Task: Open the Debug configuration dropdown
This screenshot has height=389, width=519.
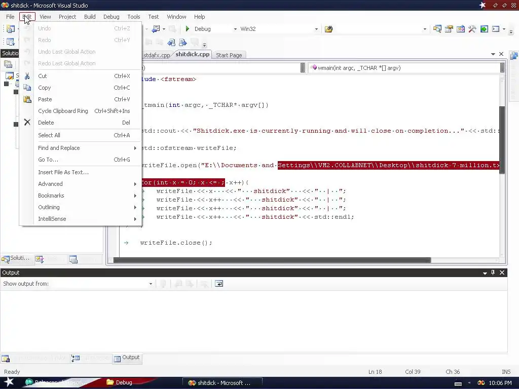Action: coord(235,29)
